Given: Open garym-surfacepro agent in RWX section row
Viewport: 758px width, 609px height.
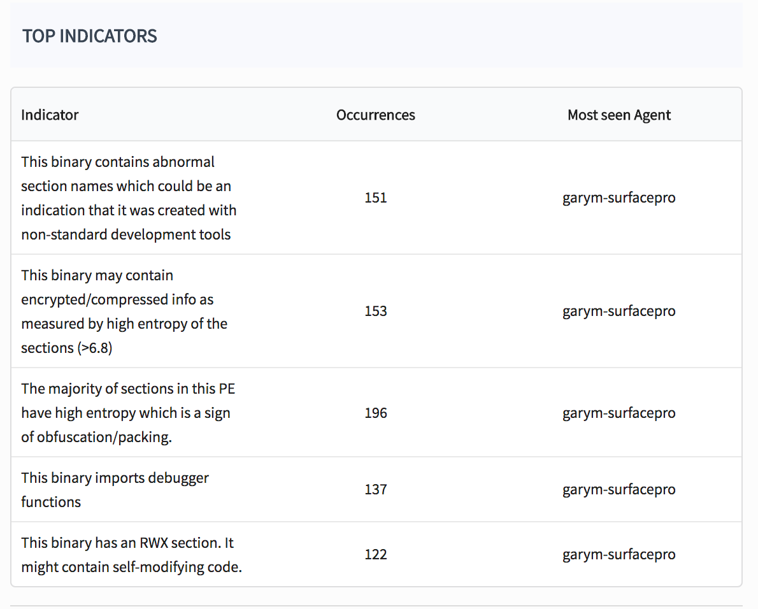Looking at the screenshot, I should (x=619, y=554).
